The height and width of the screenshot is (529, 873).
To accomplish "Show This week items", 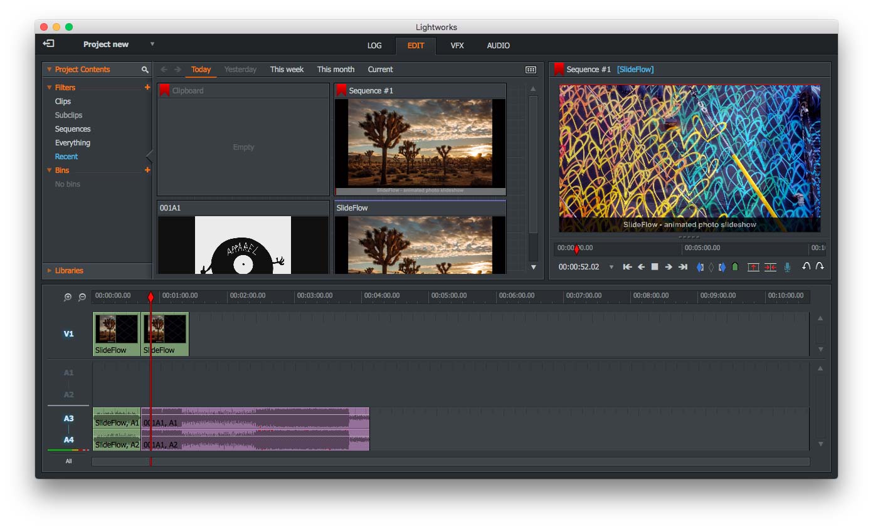I will tap(287, 70).
